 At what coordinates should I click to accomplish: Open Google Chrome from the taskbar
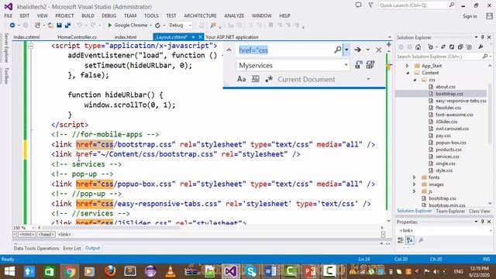pos(70,271)
